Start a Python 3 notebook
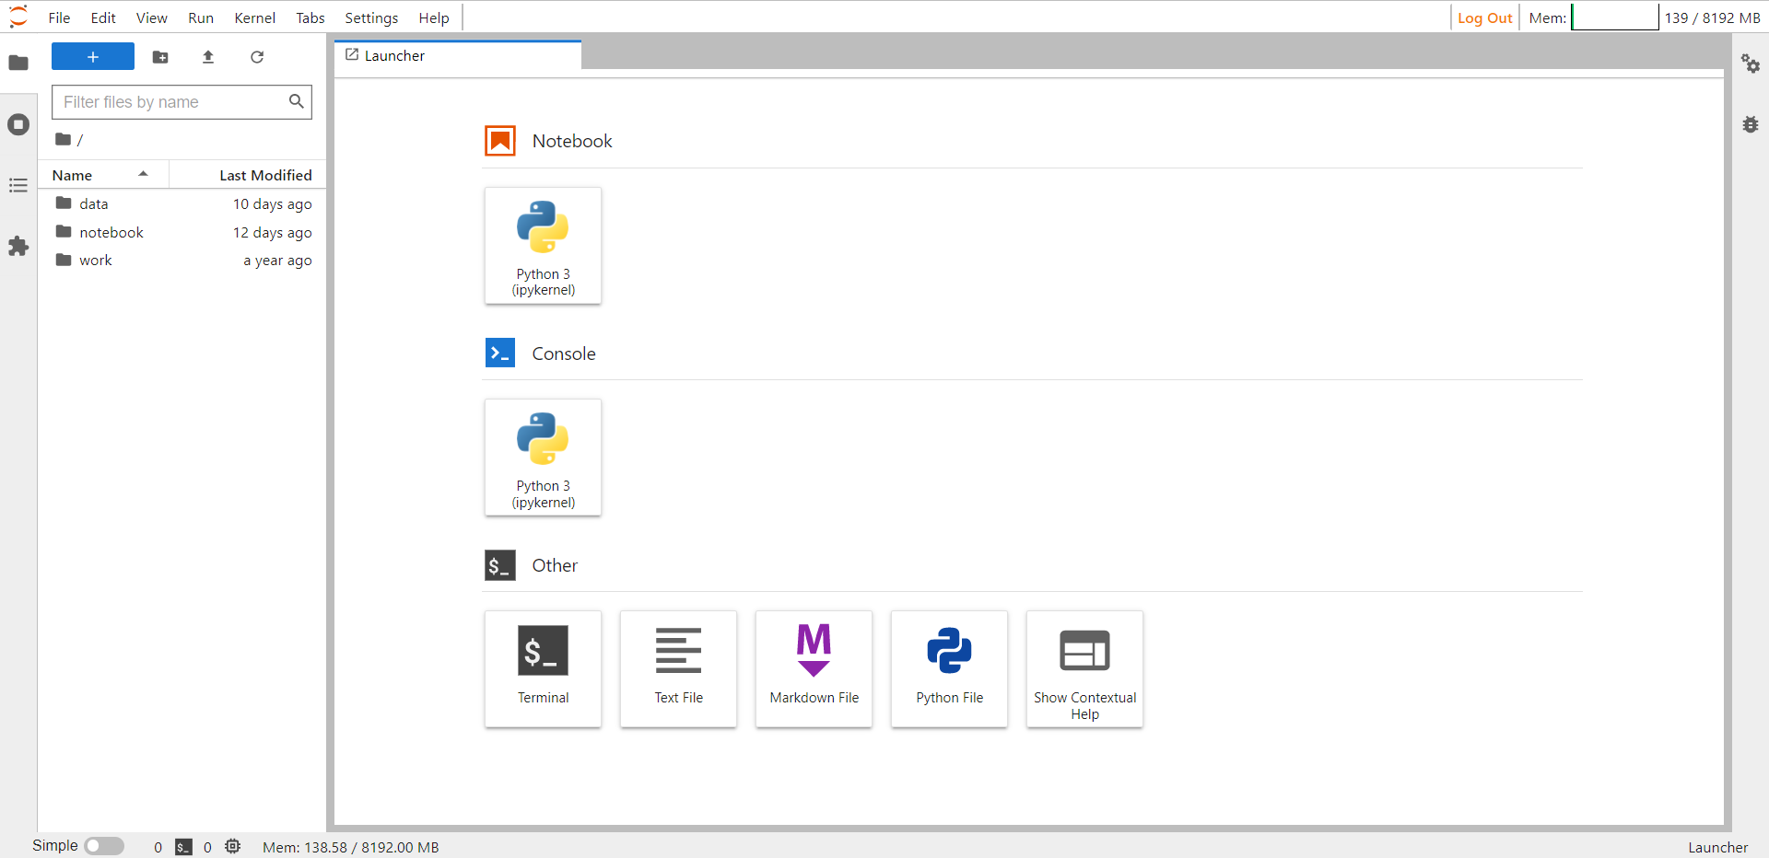Screen dimensions: 1769x858 (x=543, y=246)
